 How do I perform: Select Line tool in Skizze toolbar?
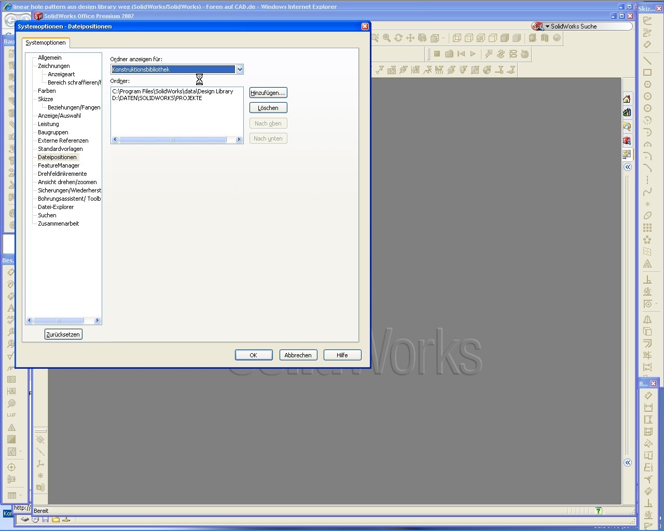click(x=647, y=61)
